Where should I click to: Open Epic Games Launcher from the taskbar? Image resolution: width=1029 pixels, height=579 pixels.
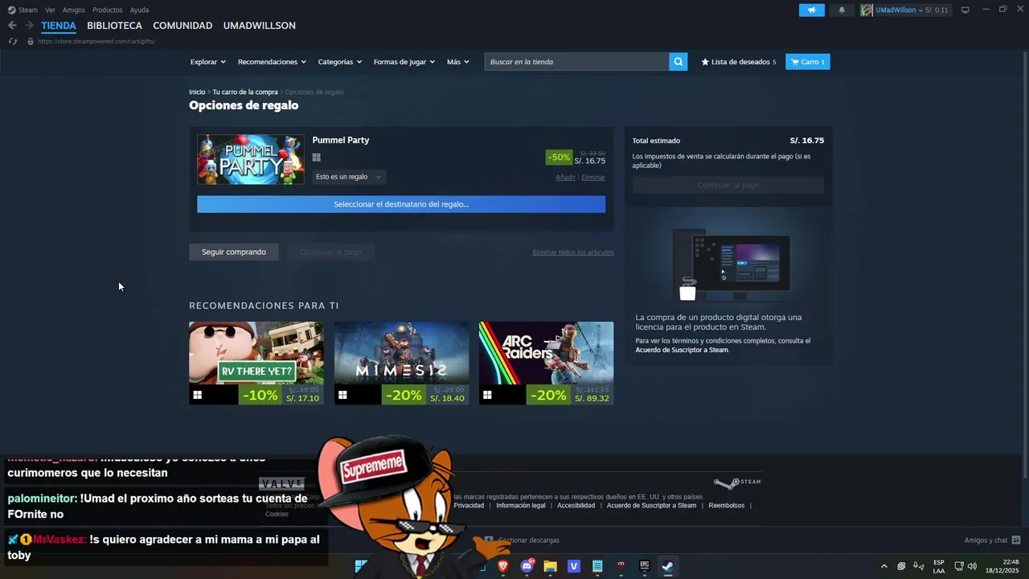click(644, 566)
